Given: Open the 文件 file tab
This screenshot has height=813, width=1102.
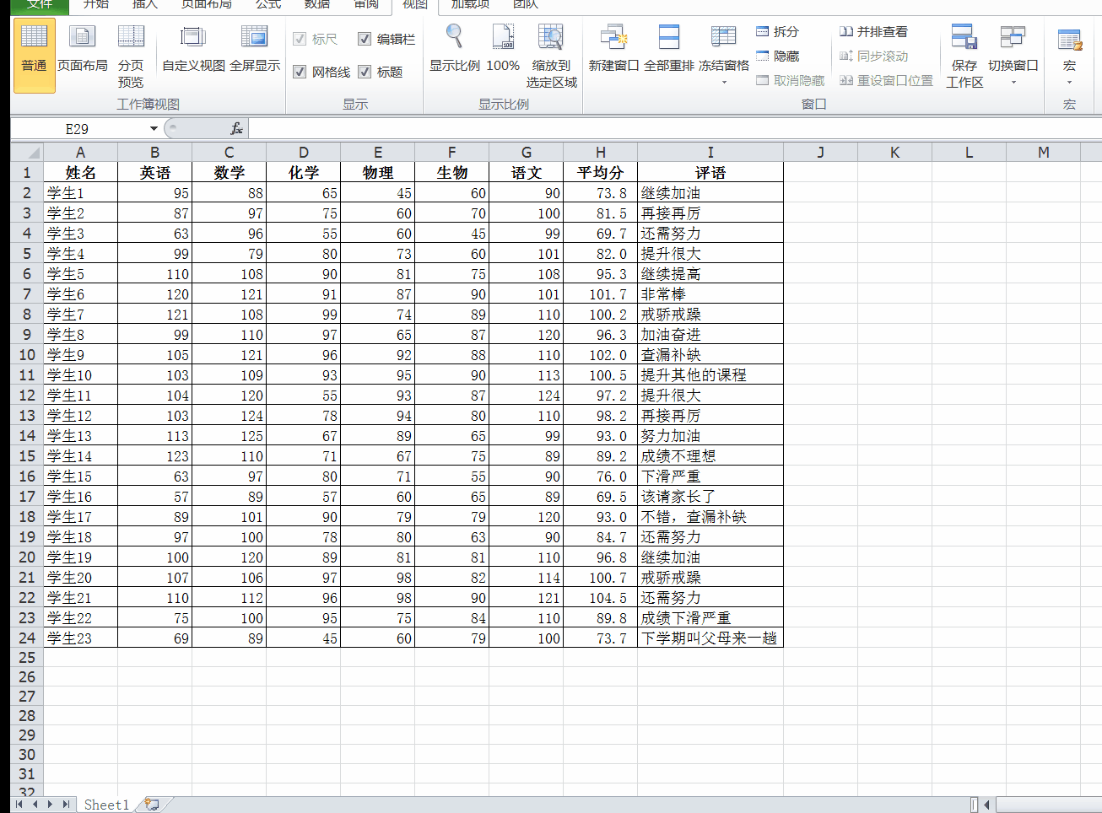Looking at the screenshot, I should (40, 5).
